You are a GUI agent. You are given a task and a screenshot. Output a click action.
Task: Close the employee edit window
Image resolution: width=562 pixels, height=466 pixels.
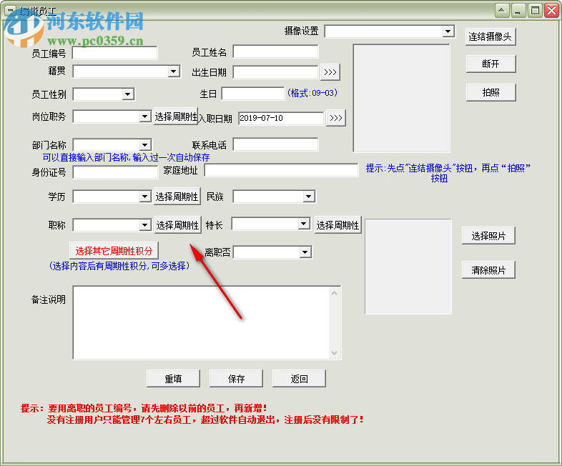tap(551, 11)
